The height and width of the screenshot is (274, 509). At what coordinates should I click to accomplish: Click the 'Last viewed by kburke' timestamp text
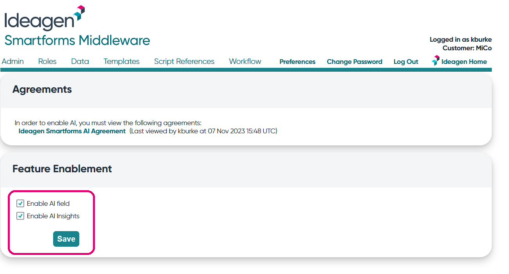(x=203, y=131)
